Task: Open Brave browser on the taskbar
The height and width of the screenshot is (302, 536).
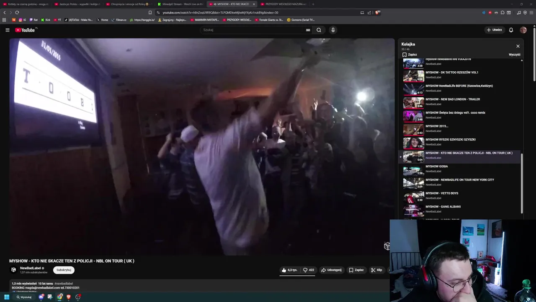Action: point(69,297)
